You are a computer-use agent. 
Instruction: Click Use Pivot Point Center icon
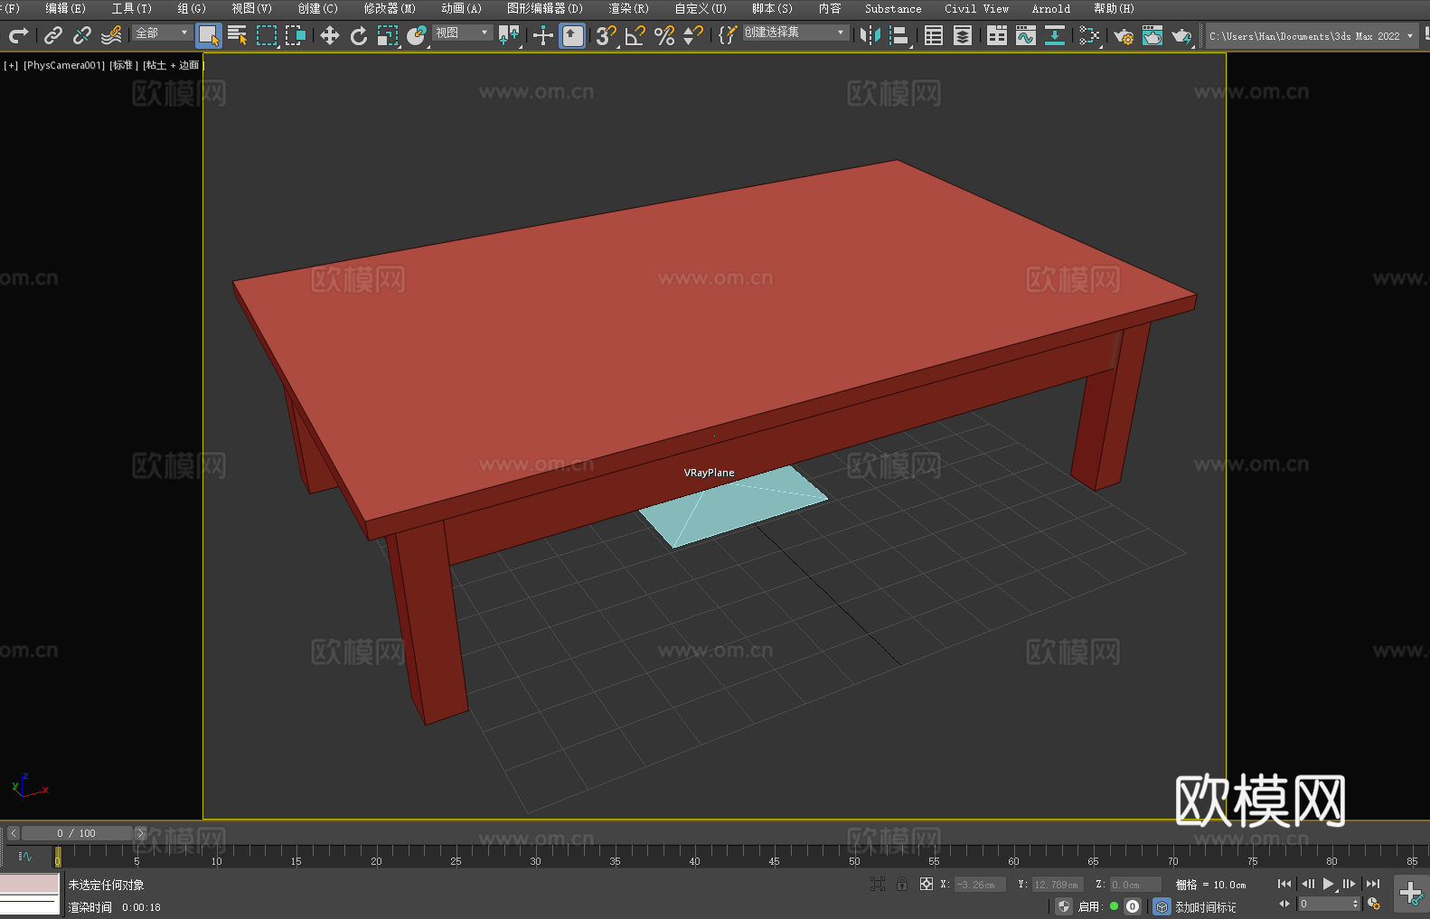point(509,35)
